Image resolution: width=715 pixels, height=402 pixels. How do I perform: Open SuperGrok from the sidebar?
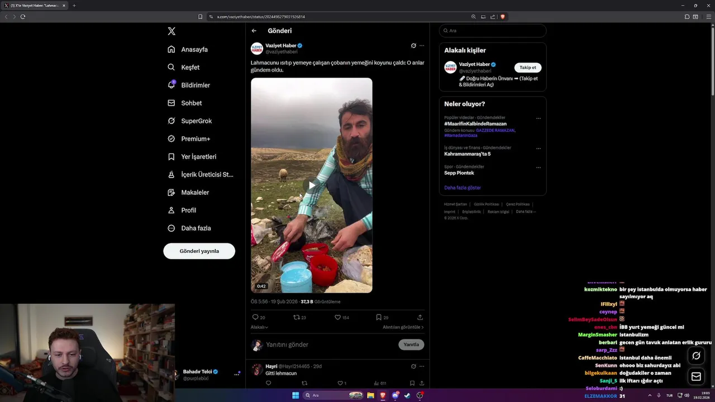tap(190, 121)
